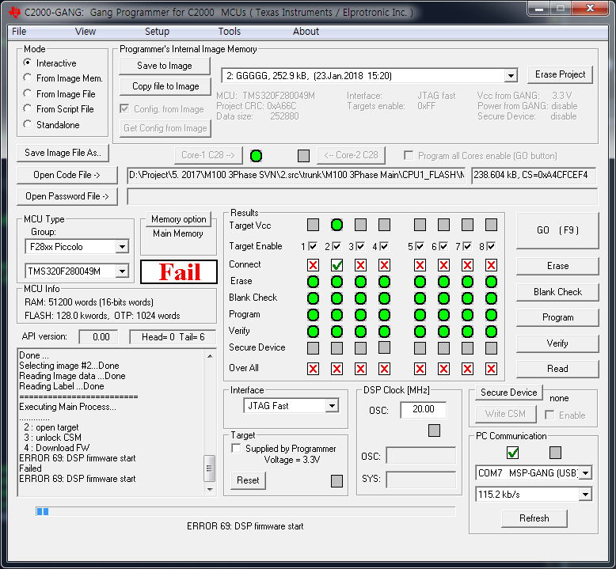616x569 pixels.
Task: Click Program green indicator for target 6
Action: click(x=443, y=315)
